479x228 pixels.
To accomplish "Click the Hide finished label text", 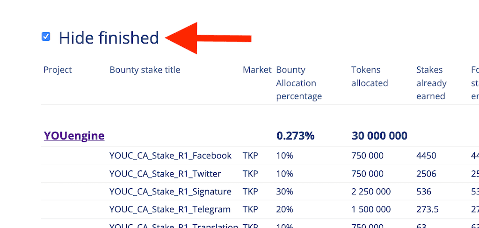I will pyautogui.click(x=109, y=38).
